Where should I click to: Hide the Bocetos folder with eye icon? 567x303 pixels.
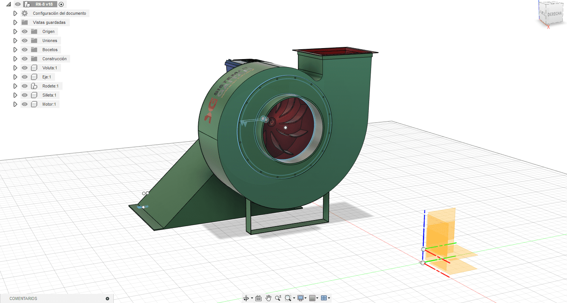[x=25, y=50]
